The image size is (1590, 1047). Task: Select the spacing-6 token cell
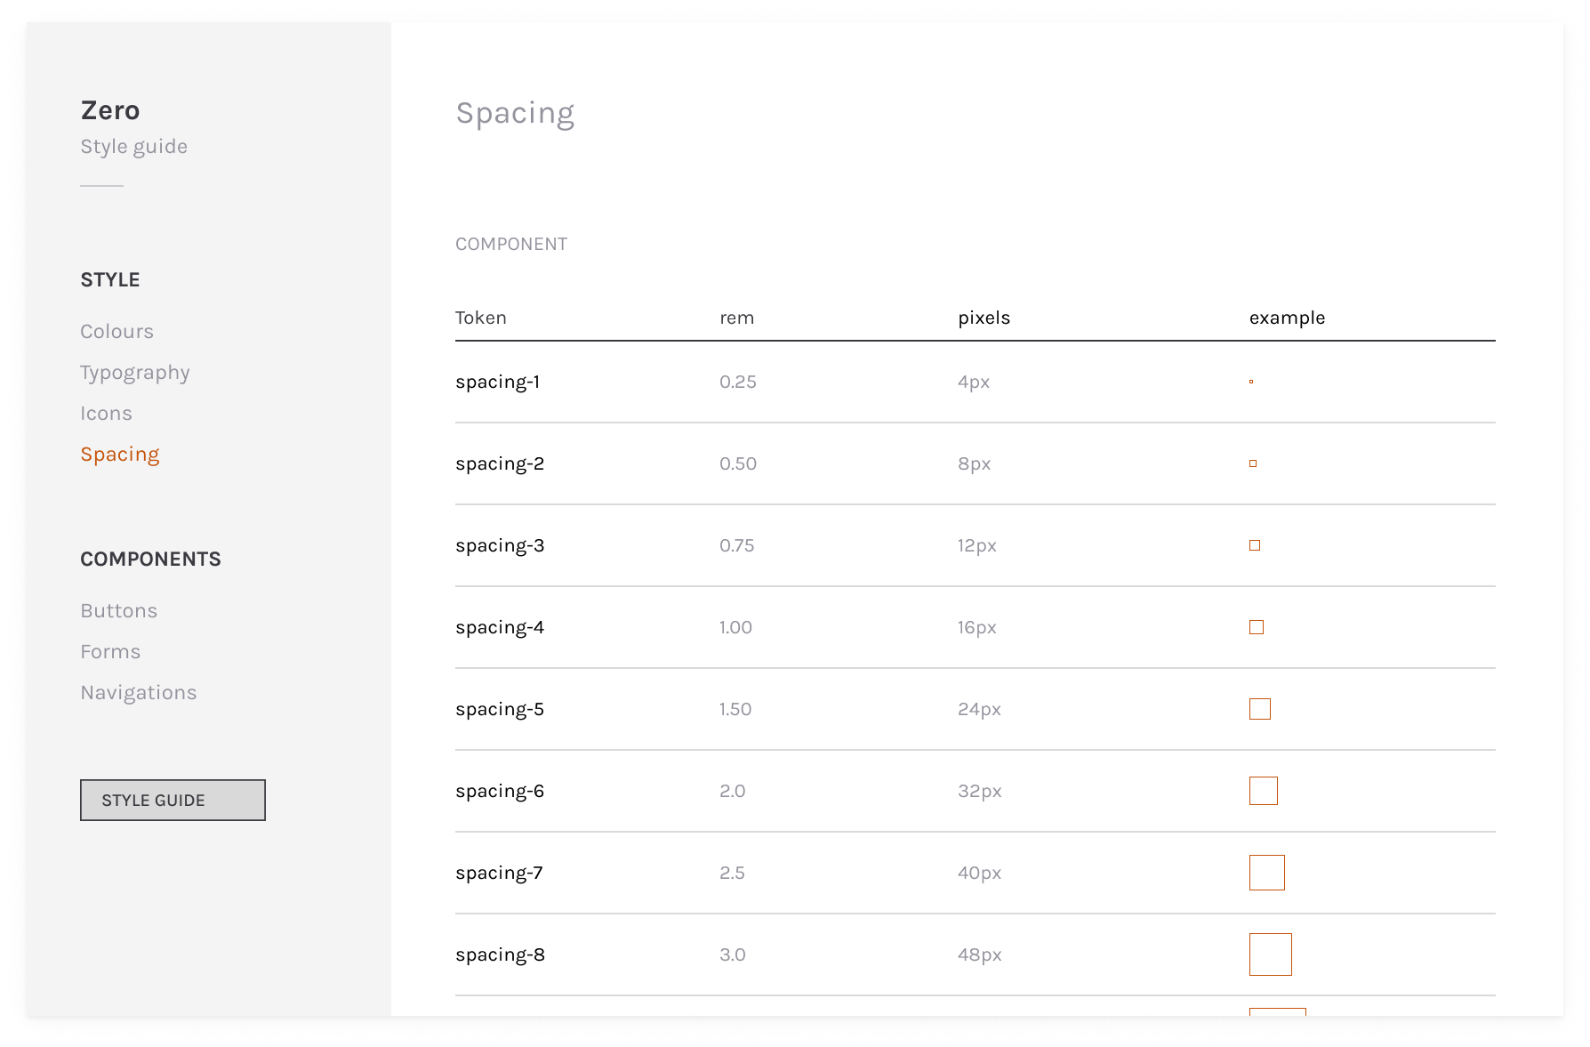500,792
